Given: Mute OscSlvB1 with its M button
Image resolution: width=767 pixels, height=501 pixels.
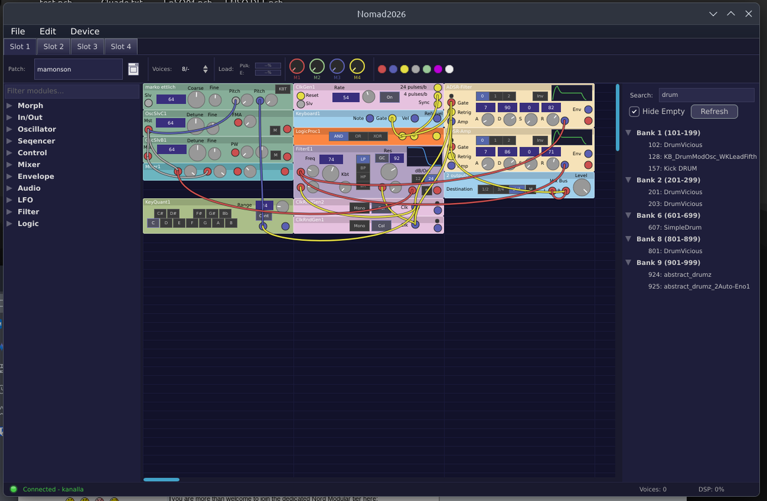Looking at the screenshot, I should point(275,155).
